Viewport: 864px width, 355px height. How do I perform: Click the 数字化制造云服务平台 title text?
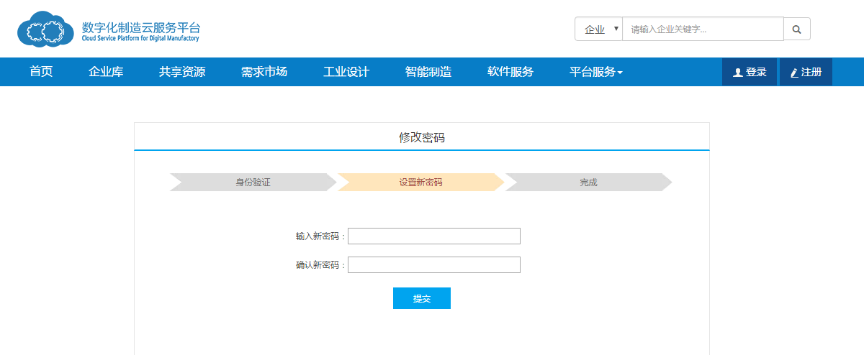coord(141,27)
